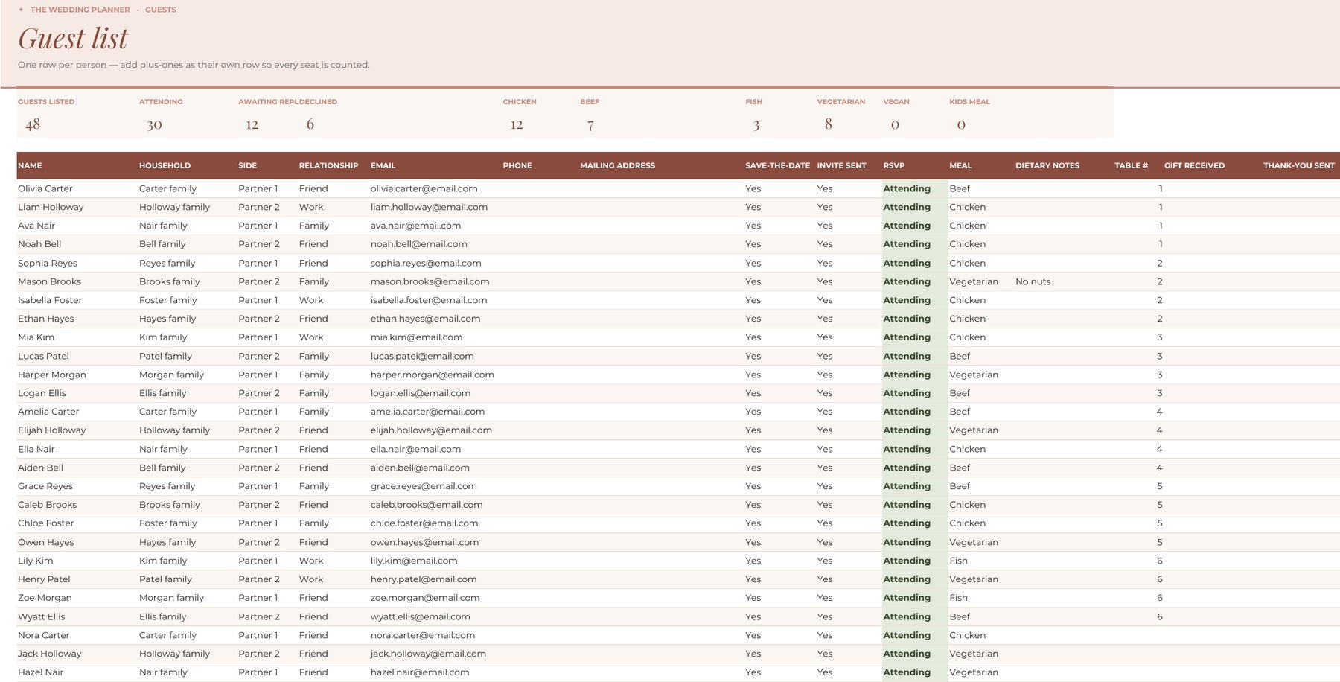Select the Wyatt Ellis name cell
1340x682 pixels.
coord(41,616)
